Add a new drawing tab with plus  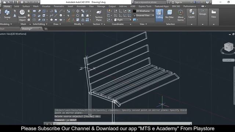pos(46,29)
